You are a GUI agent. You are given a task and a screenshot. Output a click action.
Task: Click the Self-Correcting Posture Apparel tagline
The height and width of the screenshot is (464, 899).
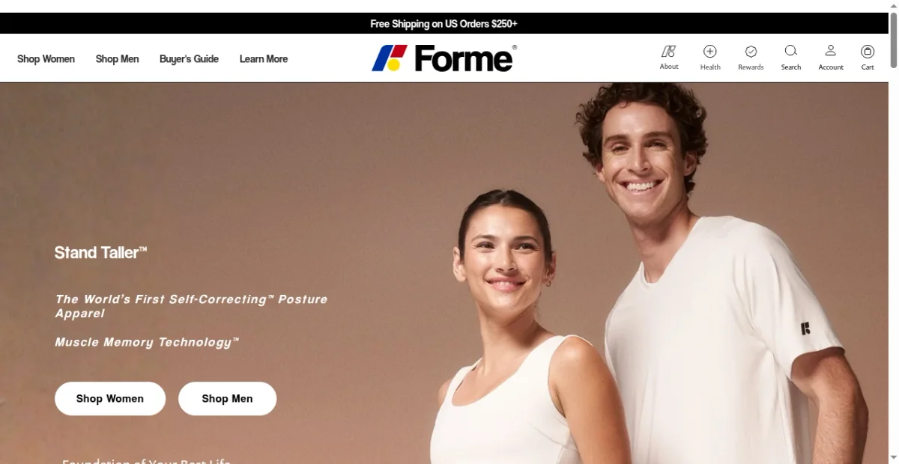pyautogui.click(x=191, y=306)
